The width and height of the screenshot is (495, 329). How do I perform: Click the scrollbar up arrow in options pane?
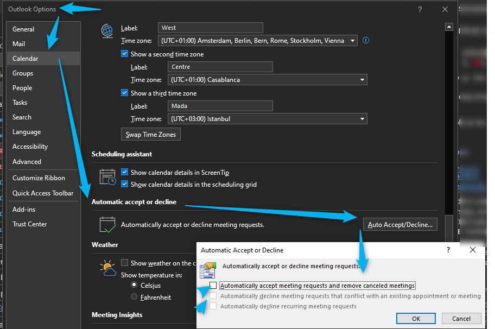(x=449, y=27)
